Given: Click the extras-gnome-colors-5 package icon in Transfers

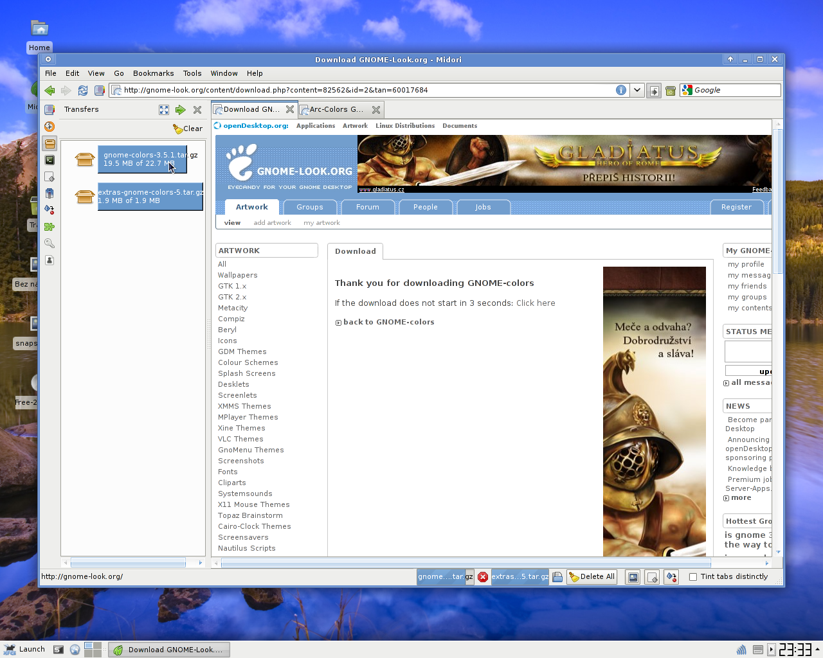Looking at the screenshot, I should tap(85, 196).
